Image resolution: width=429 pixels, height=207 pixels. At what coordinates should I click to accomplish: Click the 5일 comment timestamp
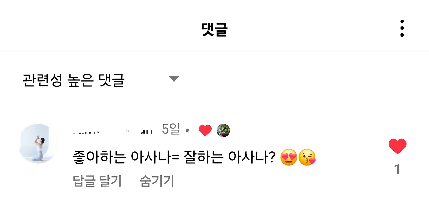[x=171, y=129]
